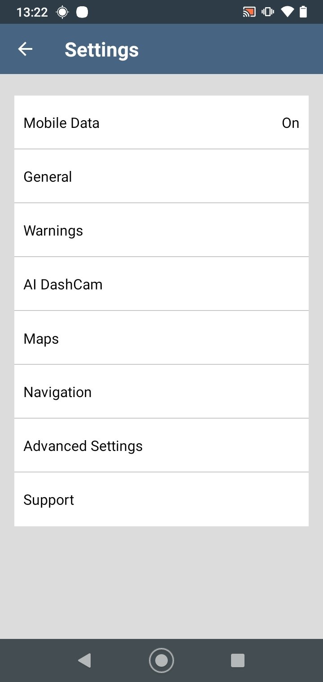Tap the Wi-Fi icon in status bar
The image size is (323, 682).
287,12
